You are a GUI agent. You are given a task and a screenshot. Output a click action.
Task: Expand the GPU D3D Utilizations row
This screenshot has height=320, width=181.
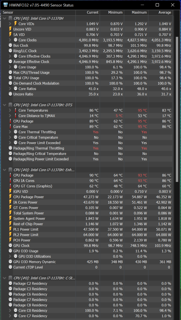tap(10, 256)
